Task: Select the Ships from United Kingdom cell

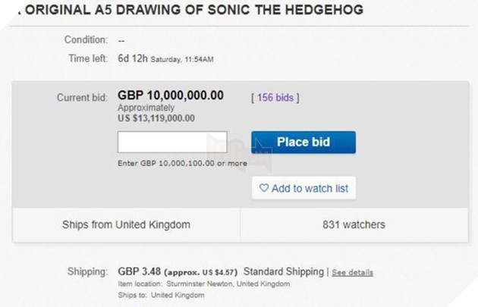Action: (126, 224)
